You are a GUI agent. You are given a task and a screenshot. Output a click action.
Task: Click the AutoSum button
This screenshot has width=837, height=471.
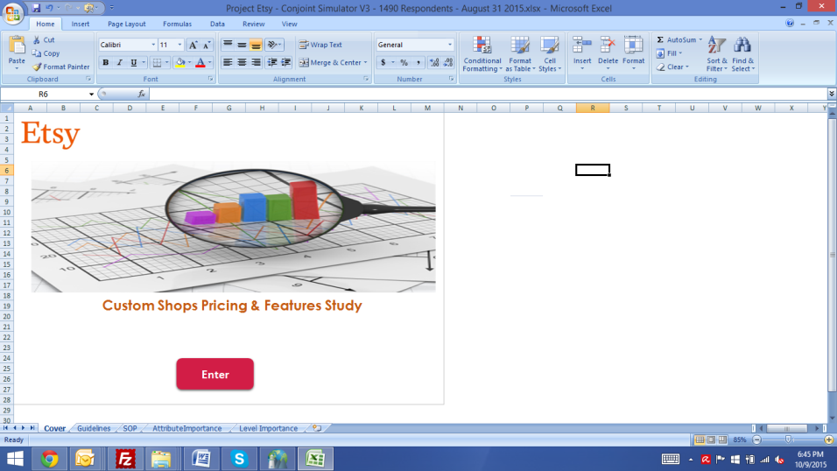(677, 40)
